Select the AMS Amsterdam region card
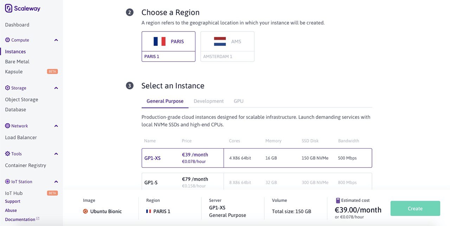This screenshot has height=226, width=450. coord(227,47)
